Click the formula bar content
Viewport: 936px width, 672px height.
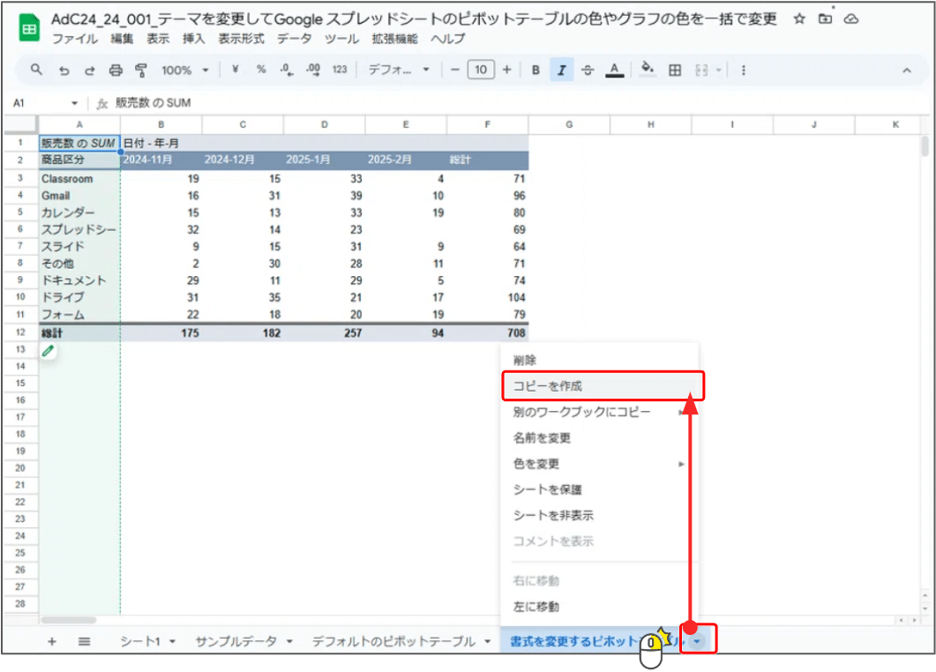153,102
